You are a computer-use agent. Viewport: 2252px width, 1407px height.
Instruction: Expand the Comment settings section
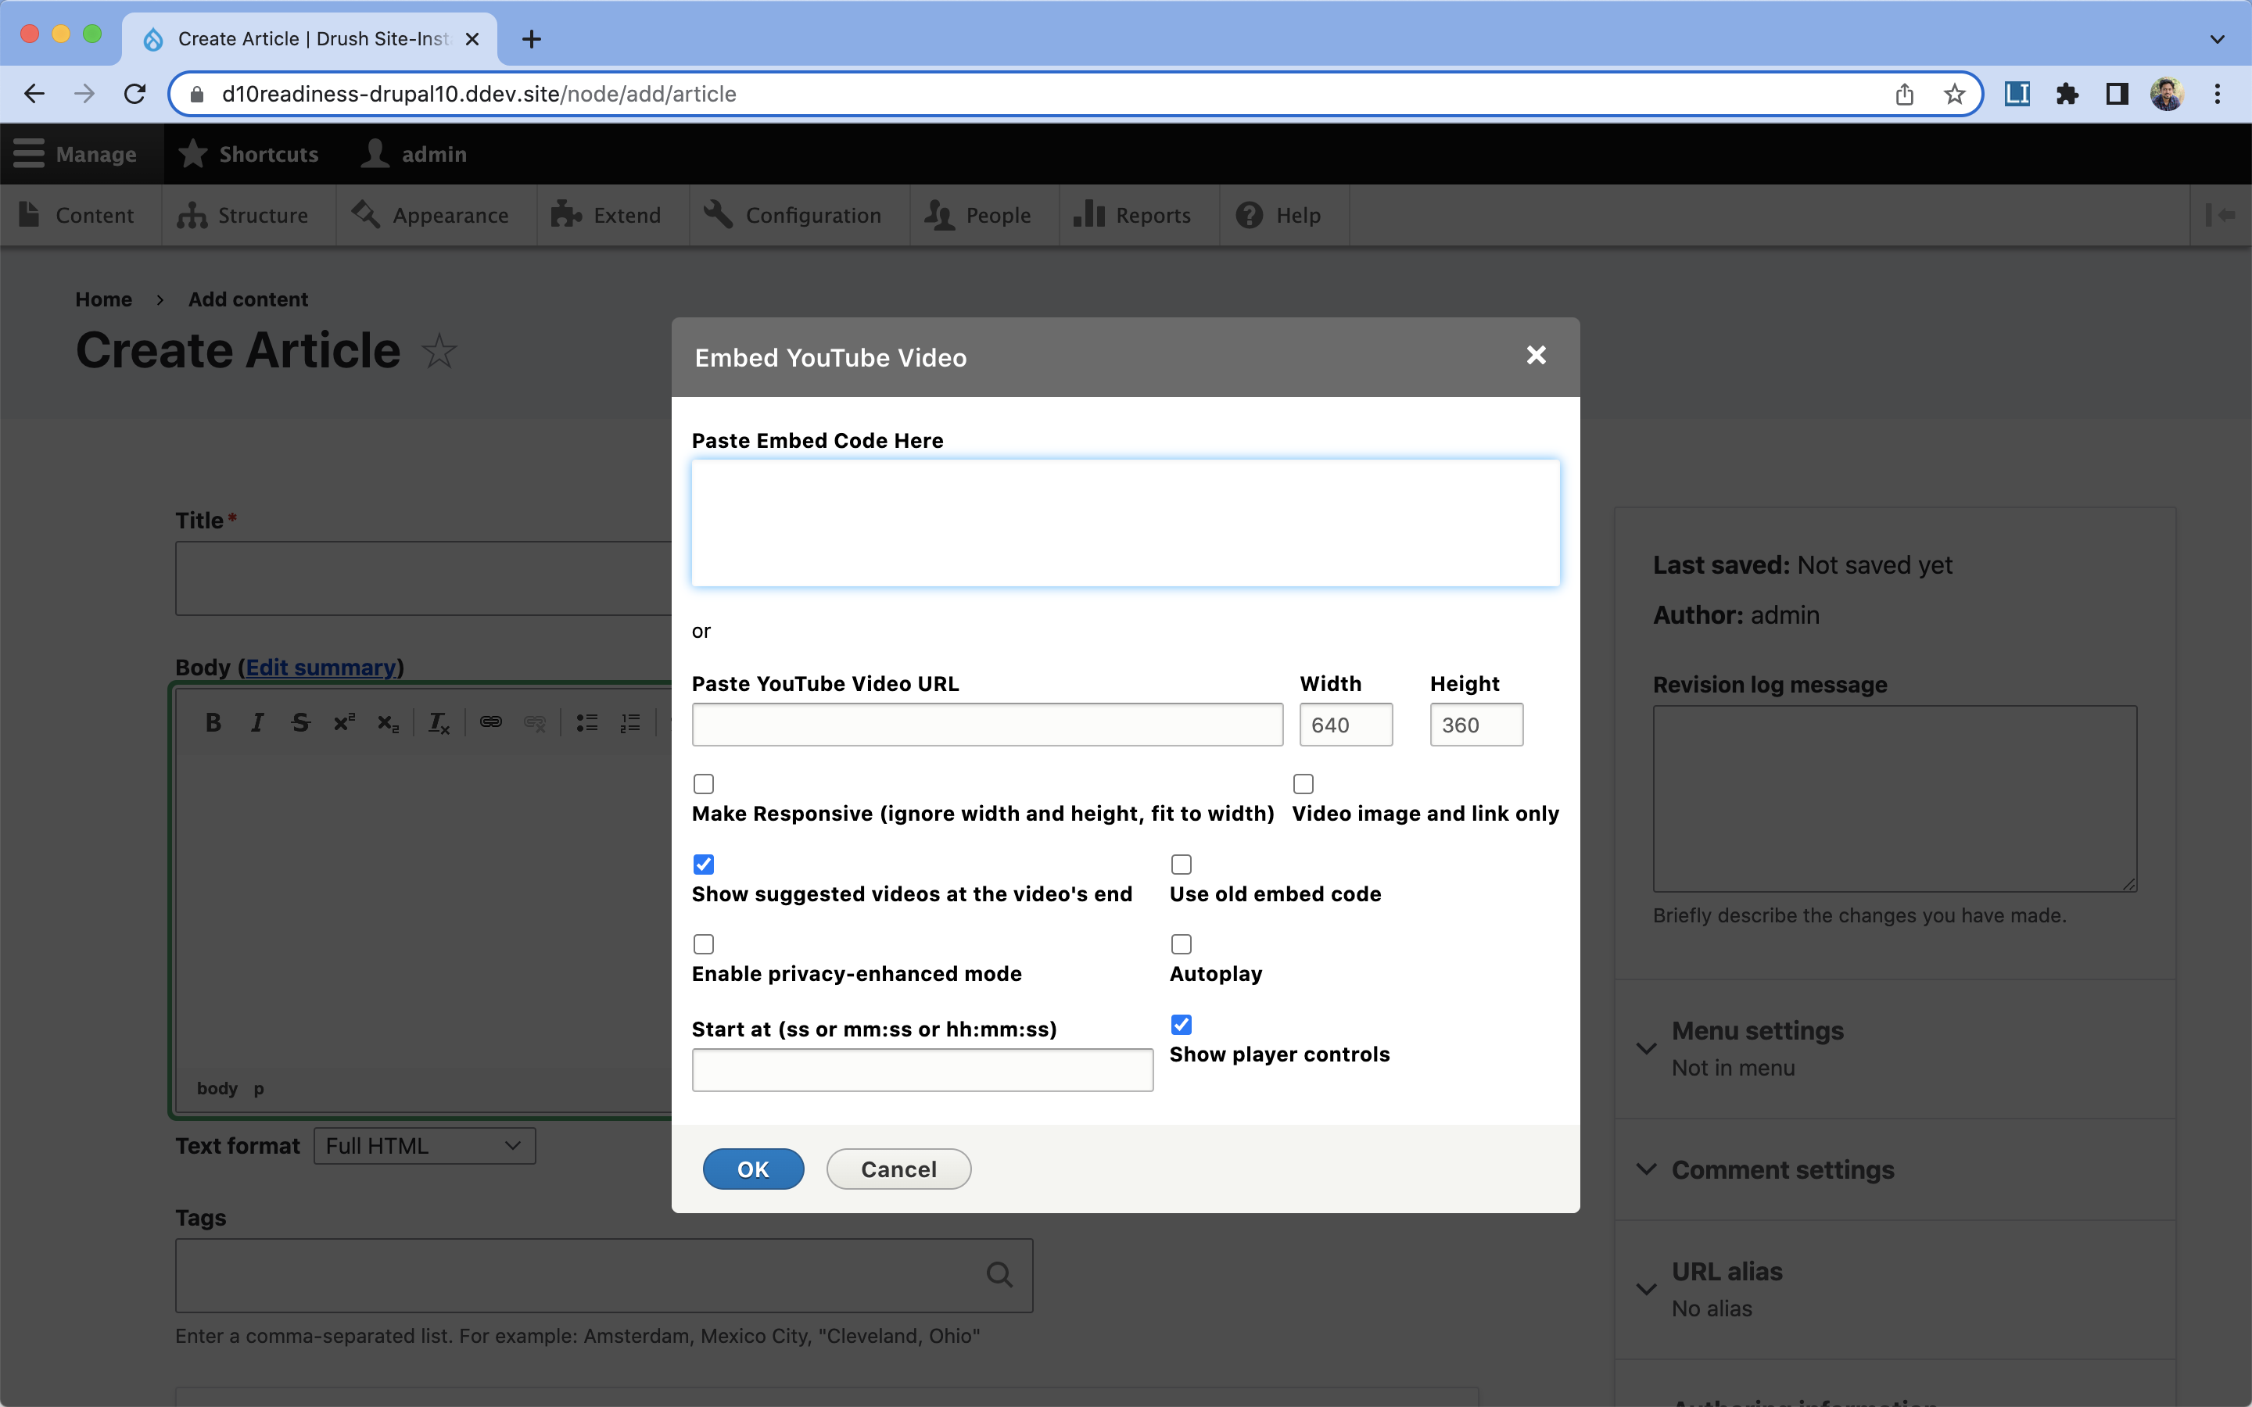click(1782, 1169)
